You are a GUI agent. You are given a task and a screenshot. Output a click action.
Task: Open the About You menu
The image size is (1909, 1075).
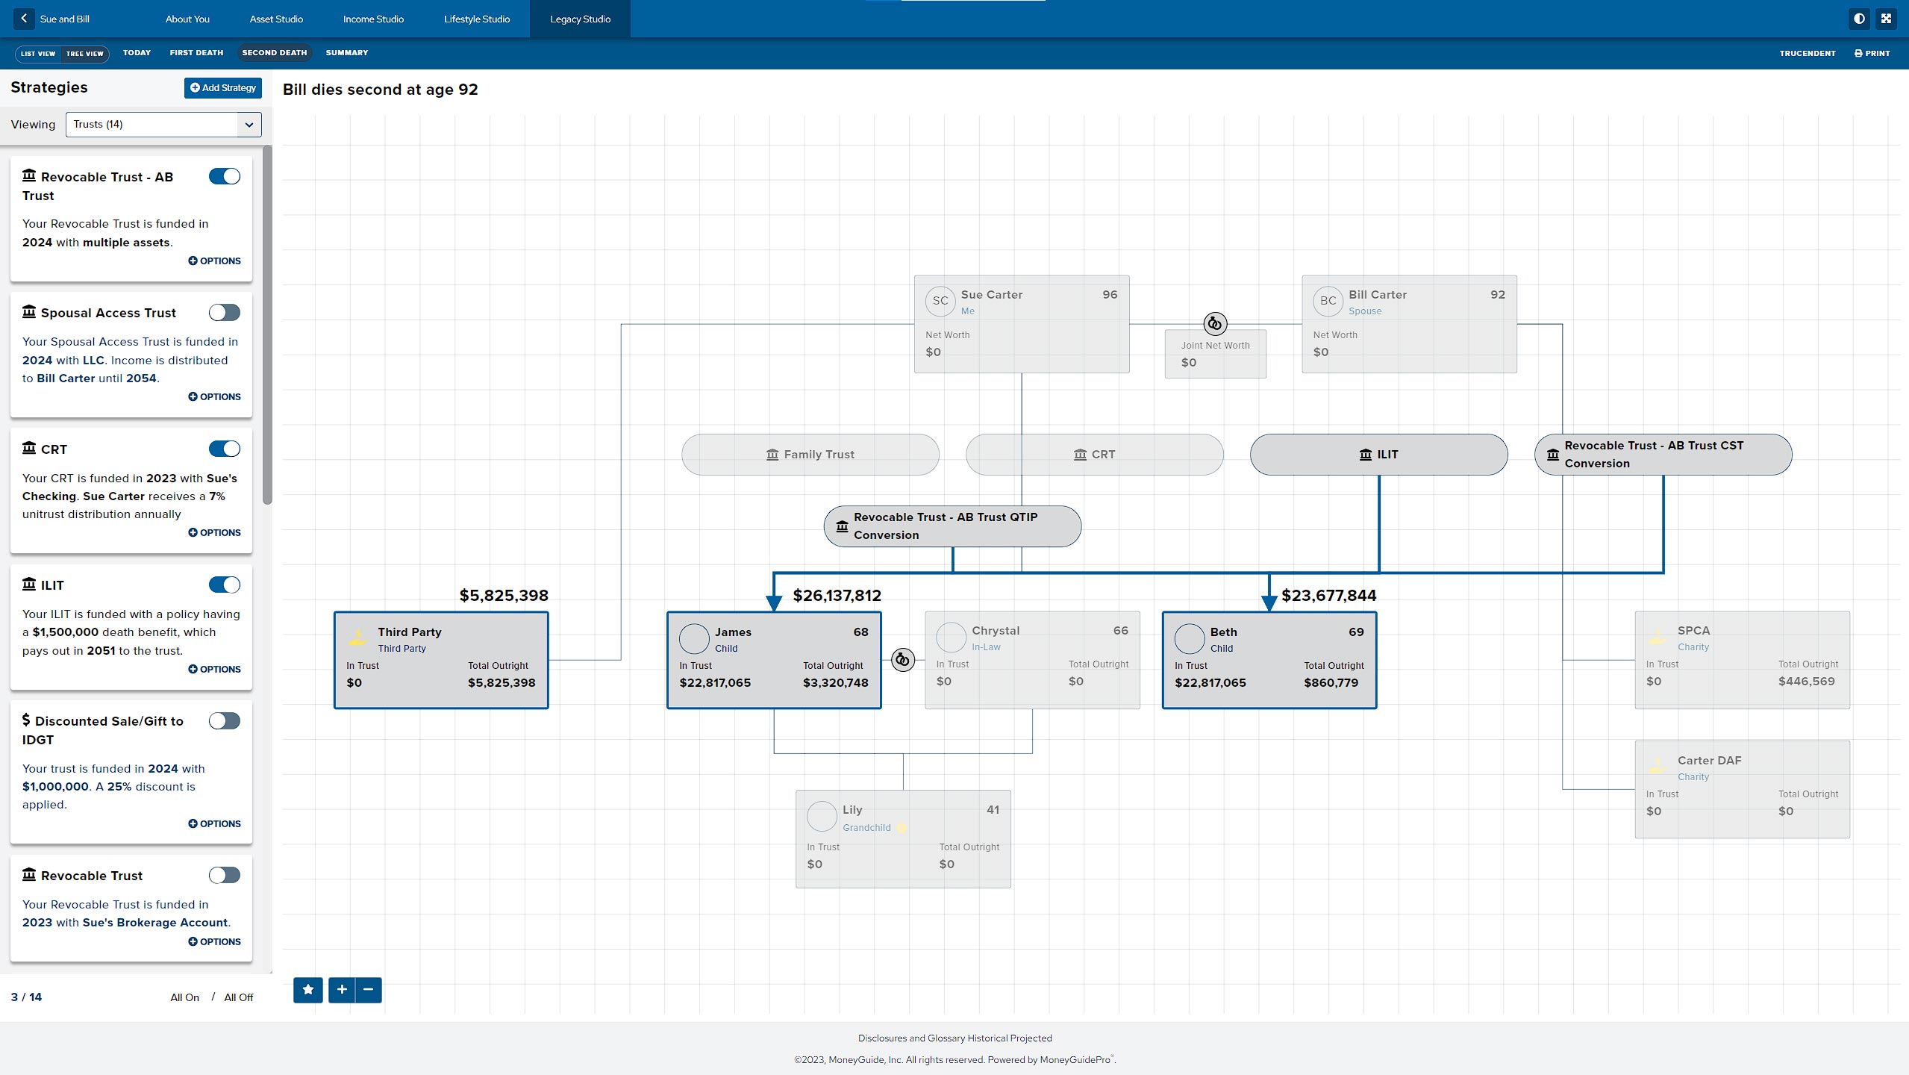(187, 19)
